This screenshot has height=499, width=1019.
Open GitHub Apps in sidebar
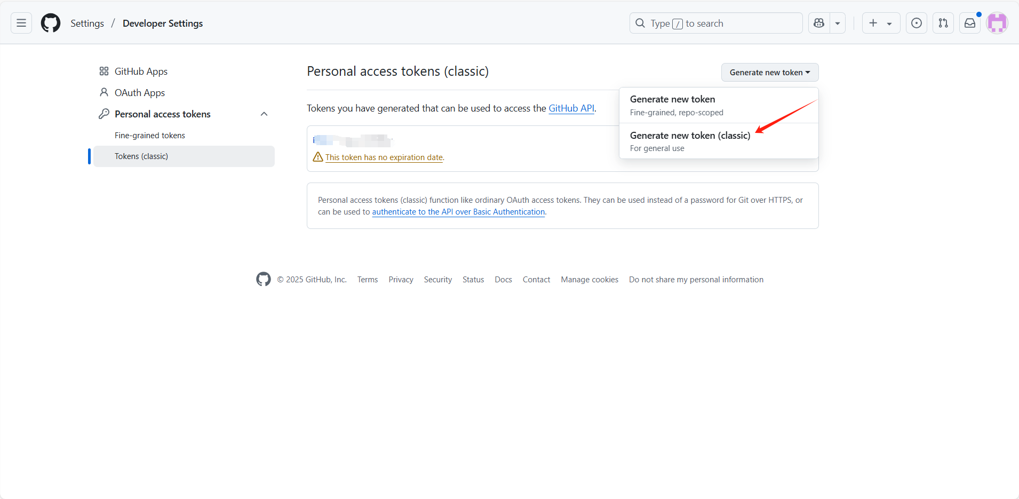141,72
